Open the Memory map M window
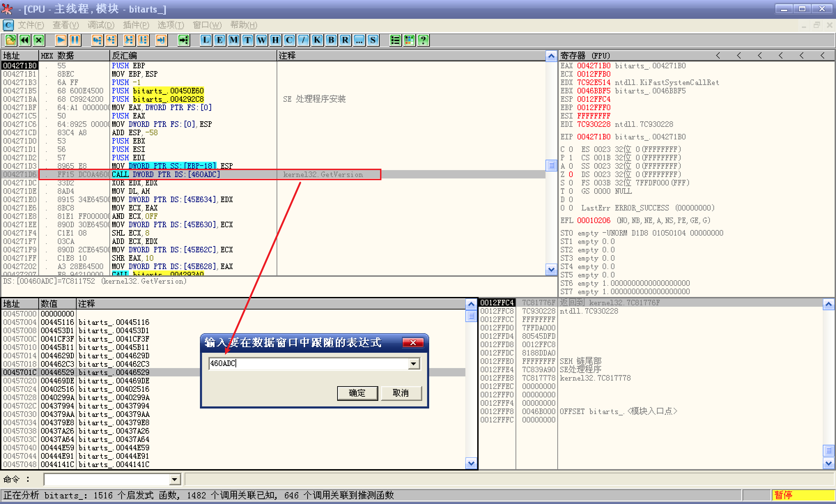This screenshot has height=504, width=836. (x=234, y=40)
